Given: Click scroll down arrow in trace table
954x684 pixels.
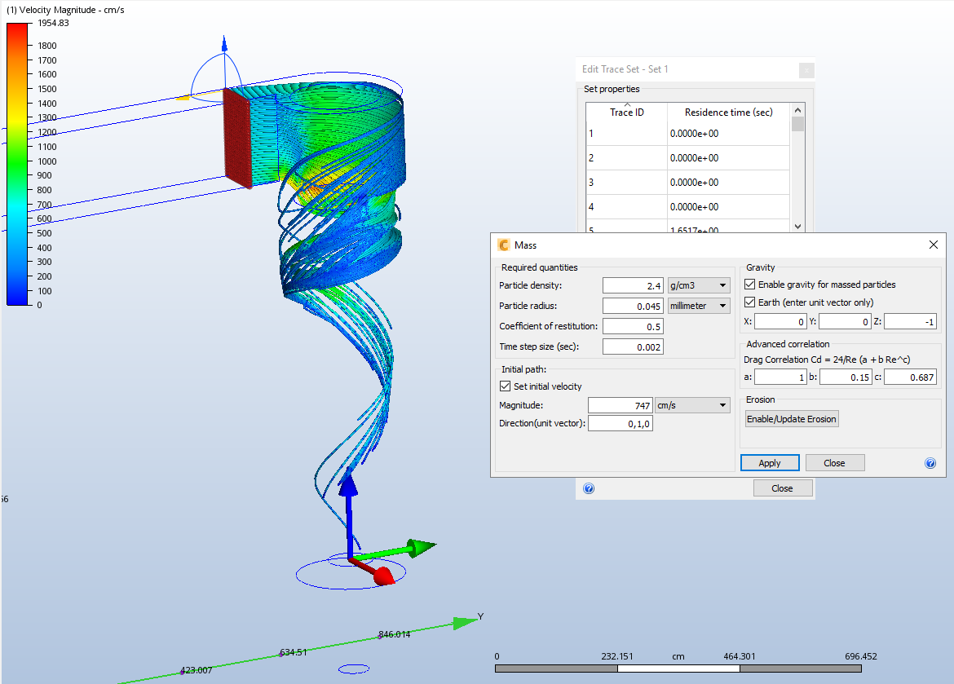Looking at the screenshot, I should 797,227.
